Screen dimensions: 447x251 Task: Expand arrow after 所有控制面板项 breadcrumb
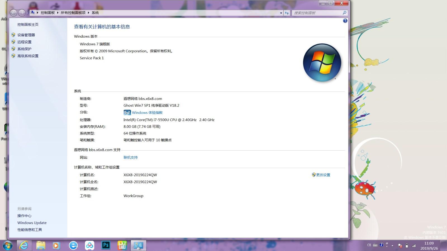[x=89, y=13]
